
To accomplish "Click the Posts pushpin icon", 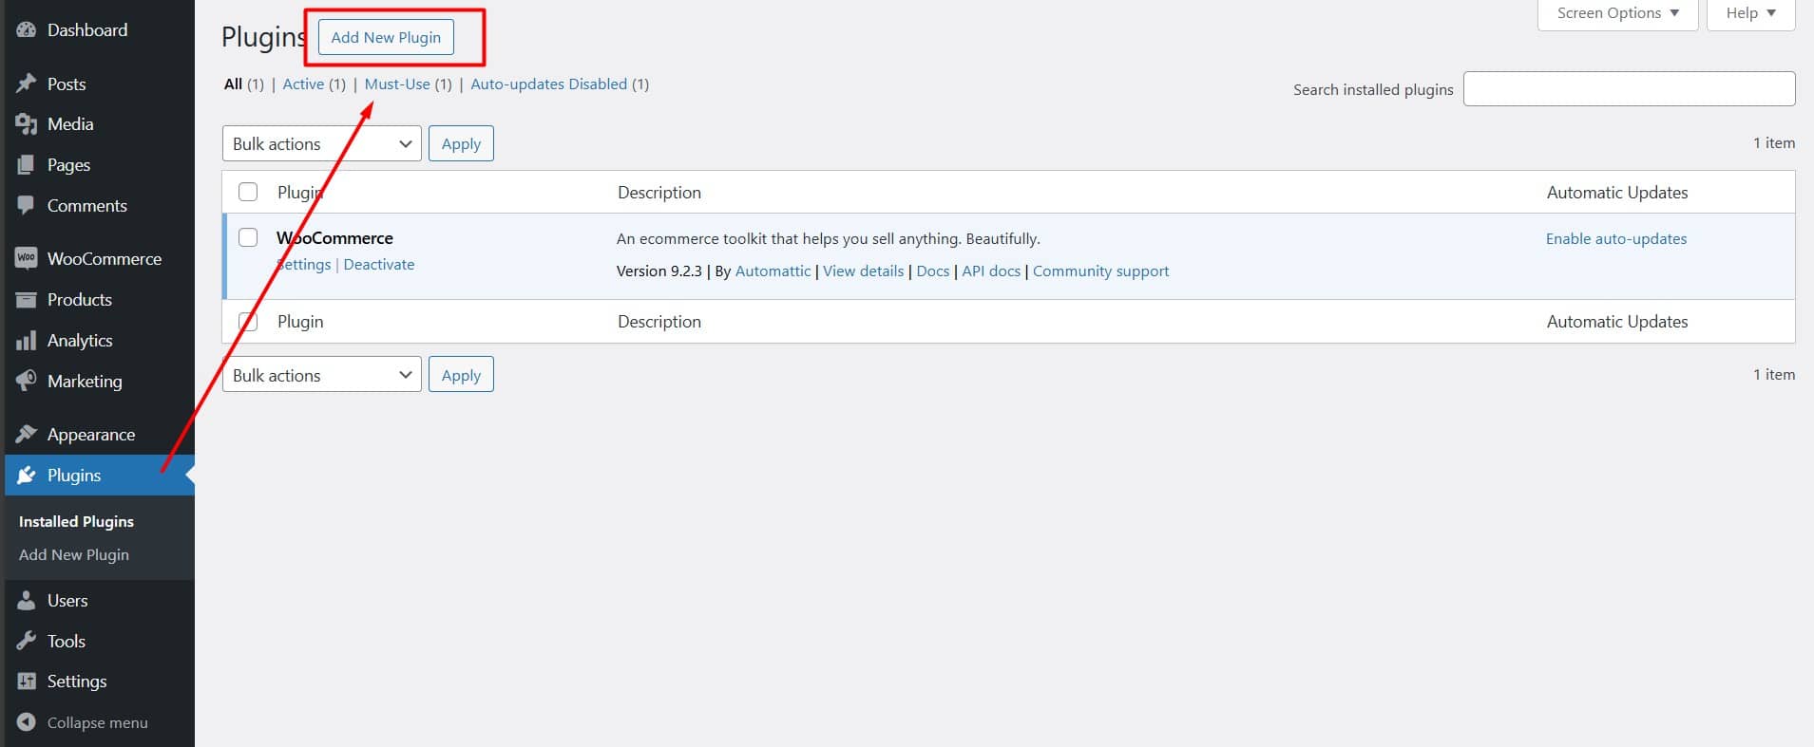I will [27, 84].
